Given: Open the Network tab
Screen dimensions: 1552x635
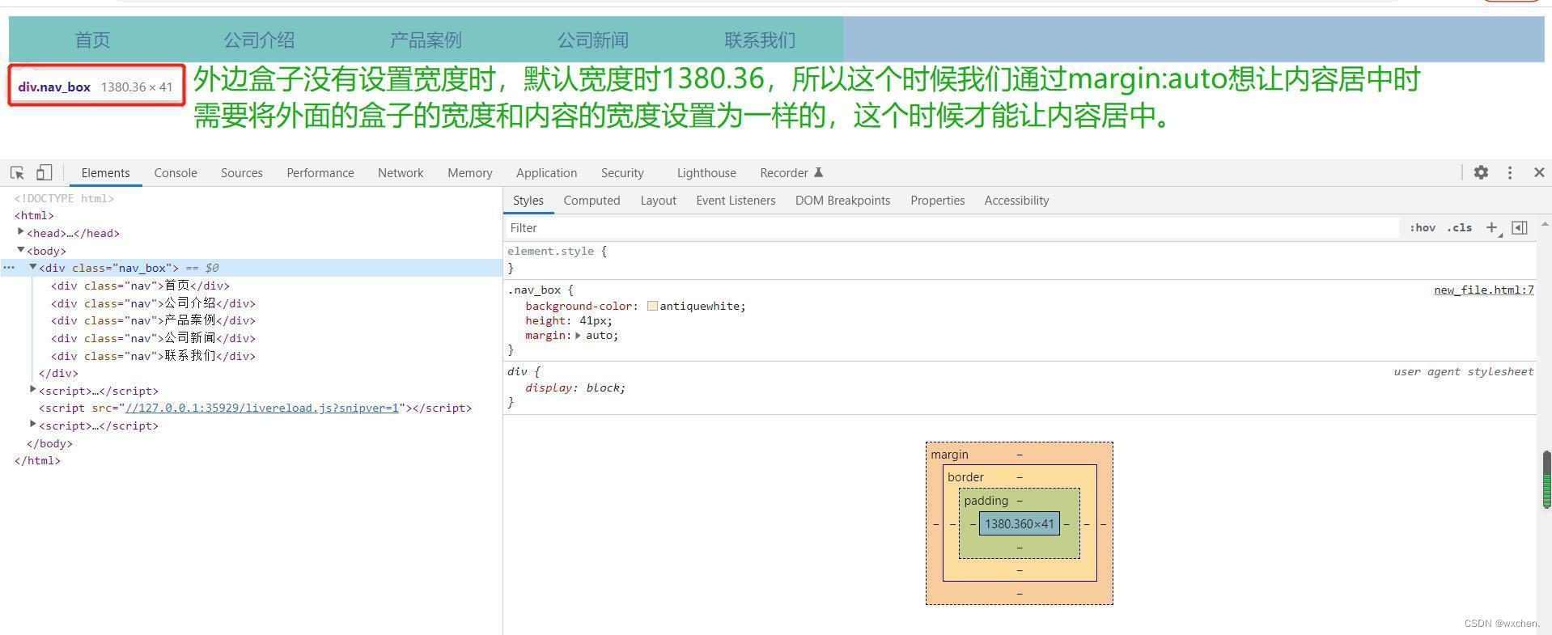Looking at the screenshot, I should click(401, 173).
